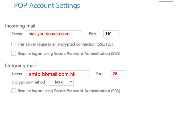Tick the outgoing mail SPA logon checkbox

coord(14,91)
